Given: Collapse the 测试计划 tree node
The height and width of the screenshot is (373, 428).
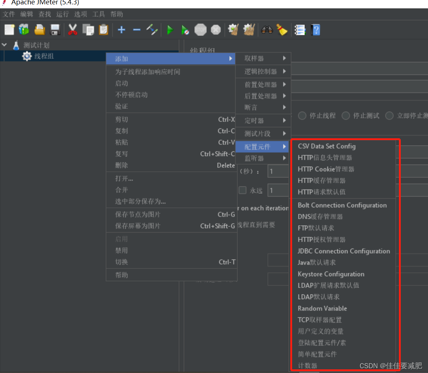Looking at the screenshot, I should (x=4, y=44).
